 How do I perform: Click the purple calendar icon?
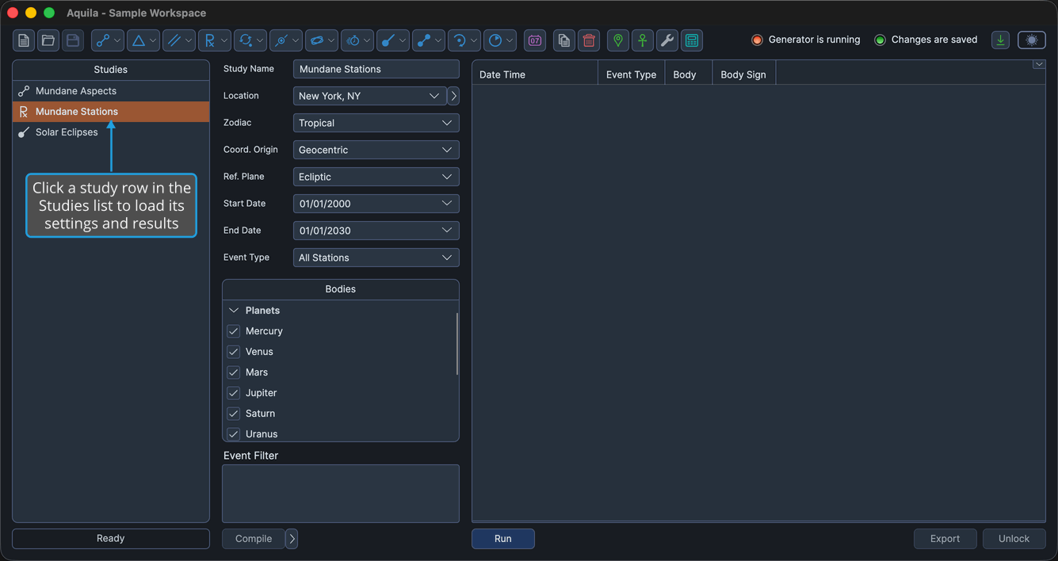tap(535, 40)
